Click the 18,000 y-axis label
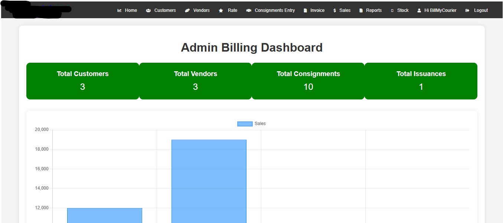The image size is (503, 223). point(42,149)
